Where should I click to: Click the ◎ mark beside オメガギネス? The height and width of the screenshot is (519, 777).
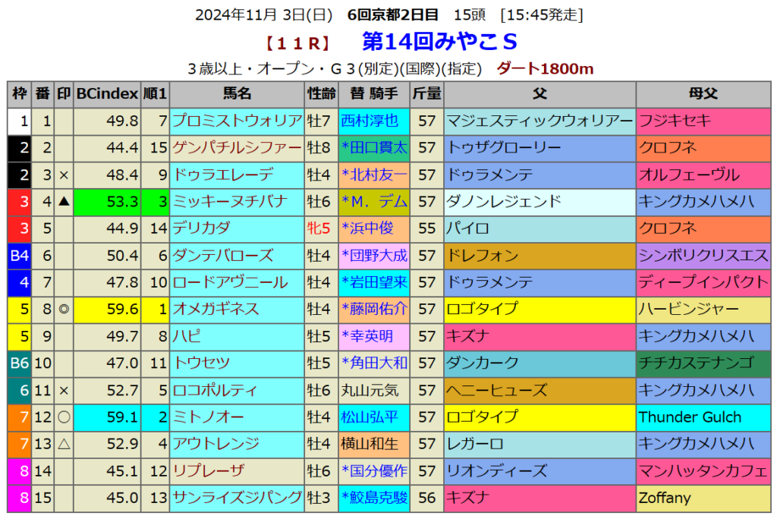tap(64, 309)
